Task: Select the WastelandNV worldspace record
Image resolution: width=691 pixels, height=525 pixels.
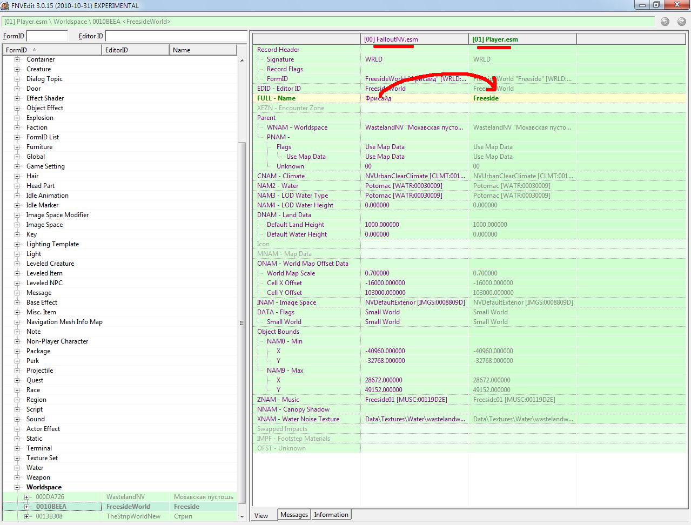Action: click(x=125, y=497)
